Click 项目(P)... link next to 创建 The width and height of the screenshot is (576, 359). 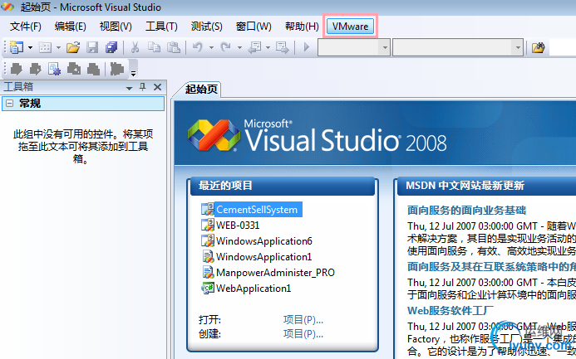point(303,334)
